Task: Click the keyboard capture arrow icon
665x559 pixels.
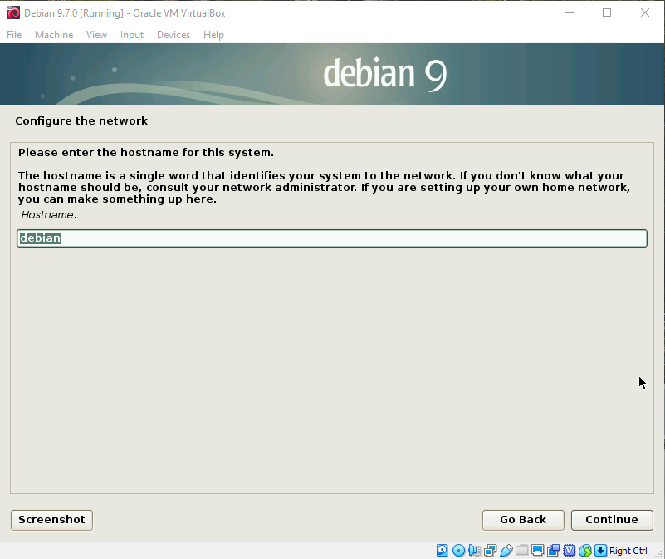Action: [x=600, y=551]
